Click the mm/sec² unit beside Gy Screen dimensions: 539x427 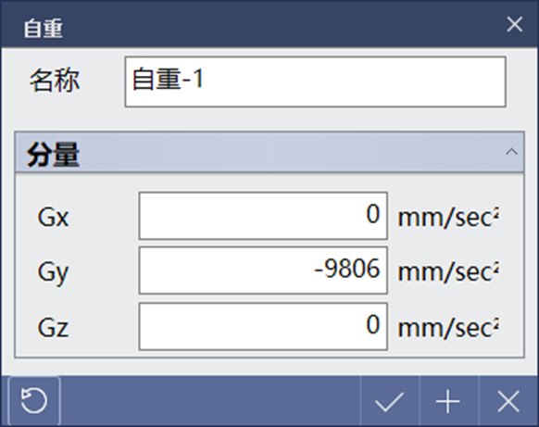(x=448, y=272)
